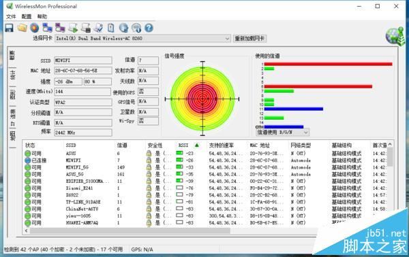Click the signal strength radar chart center
The image size is (409, 257).
[x=202, y=99]
